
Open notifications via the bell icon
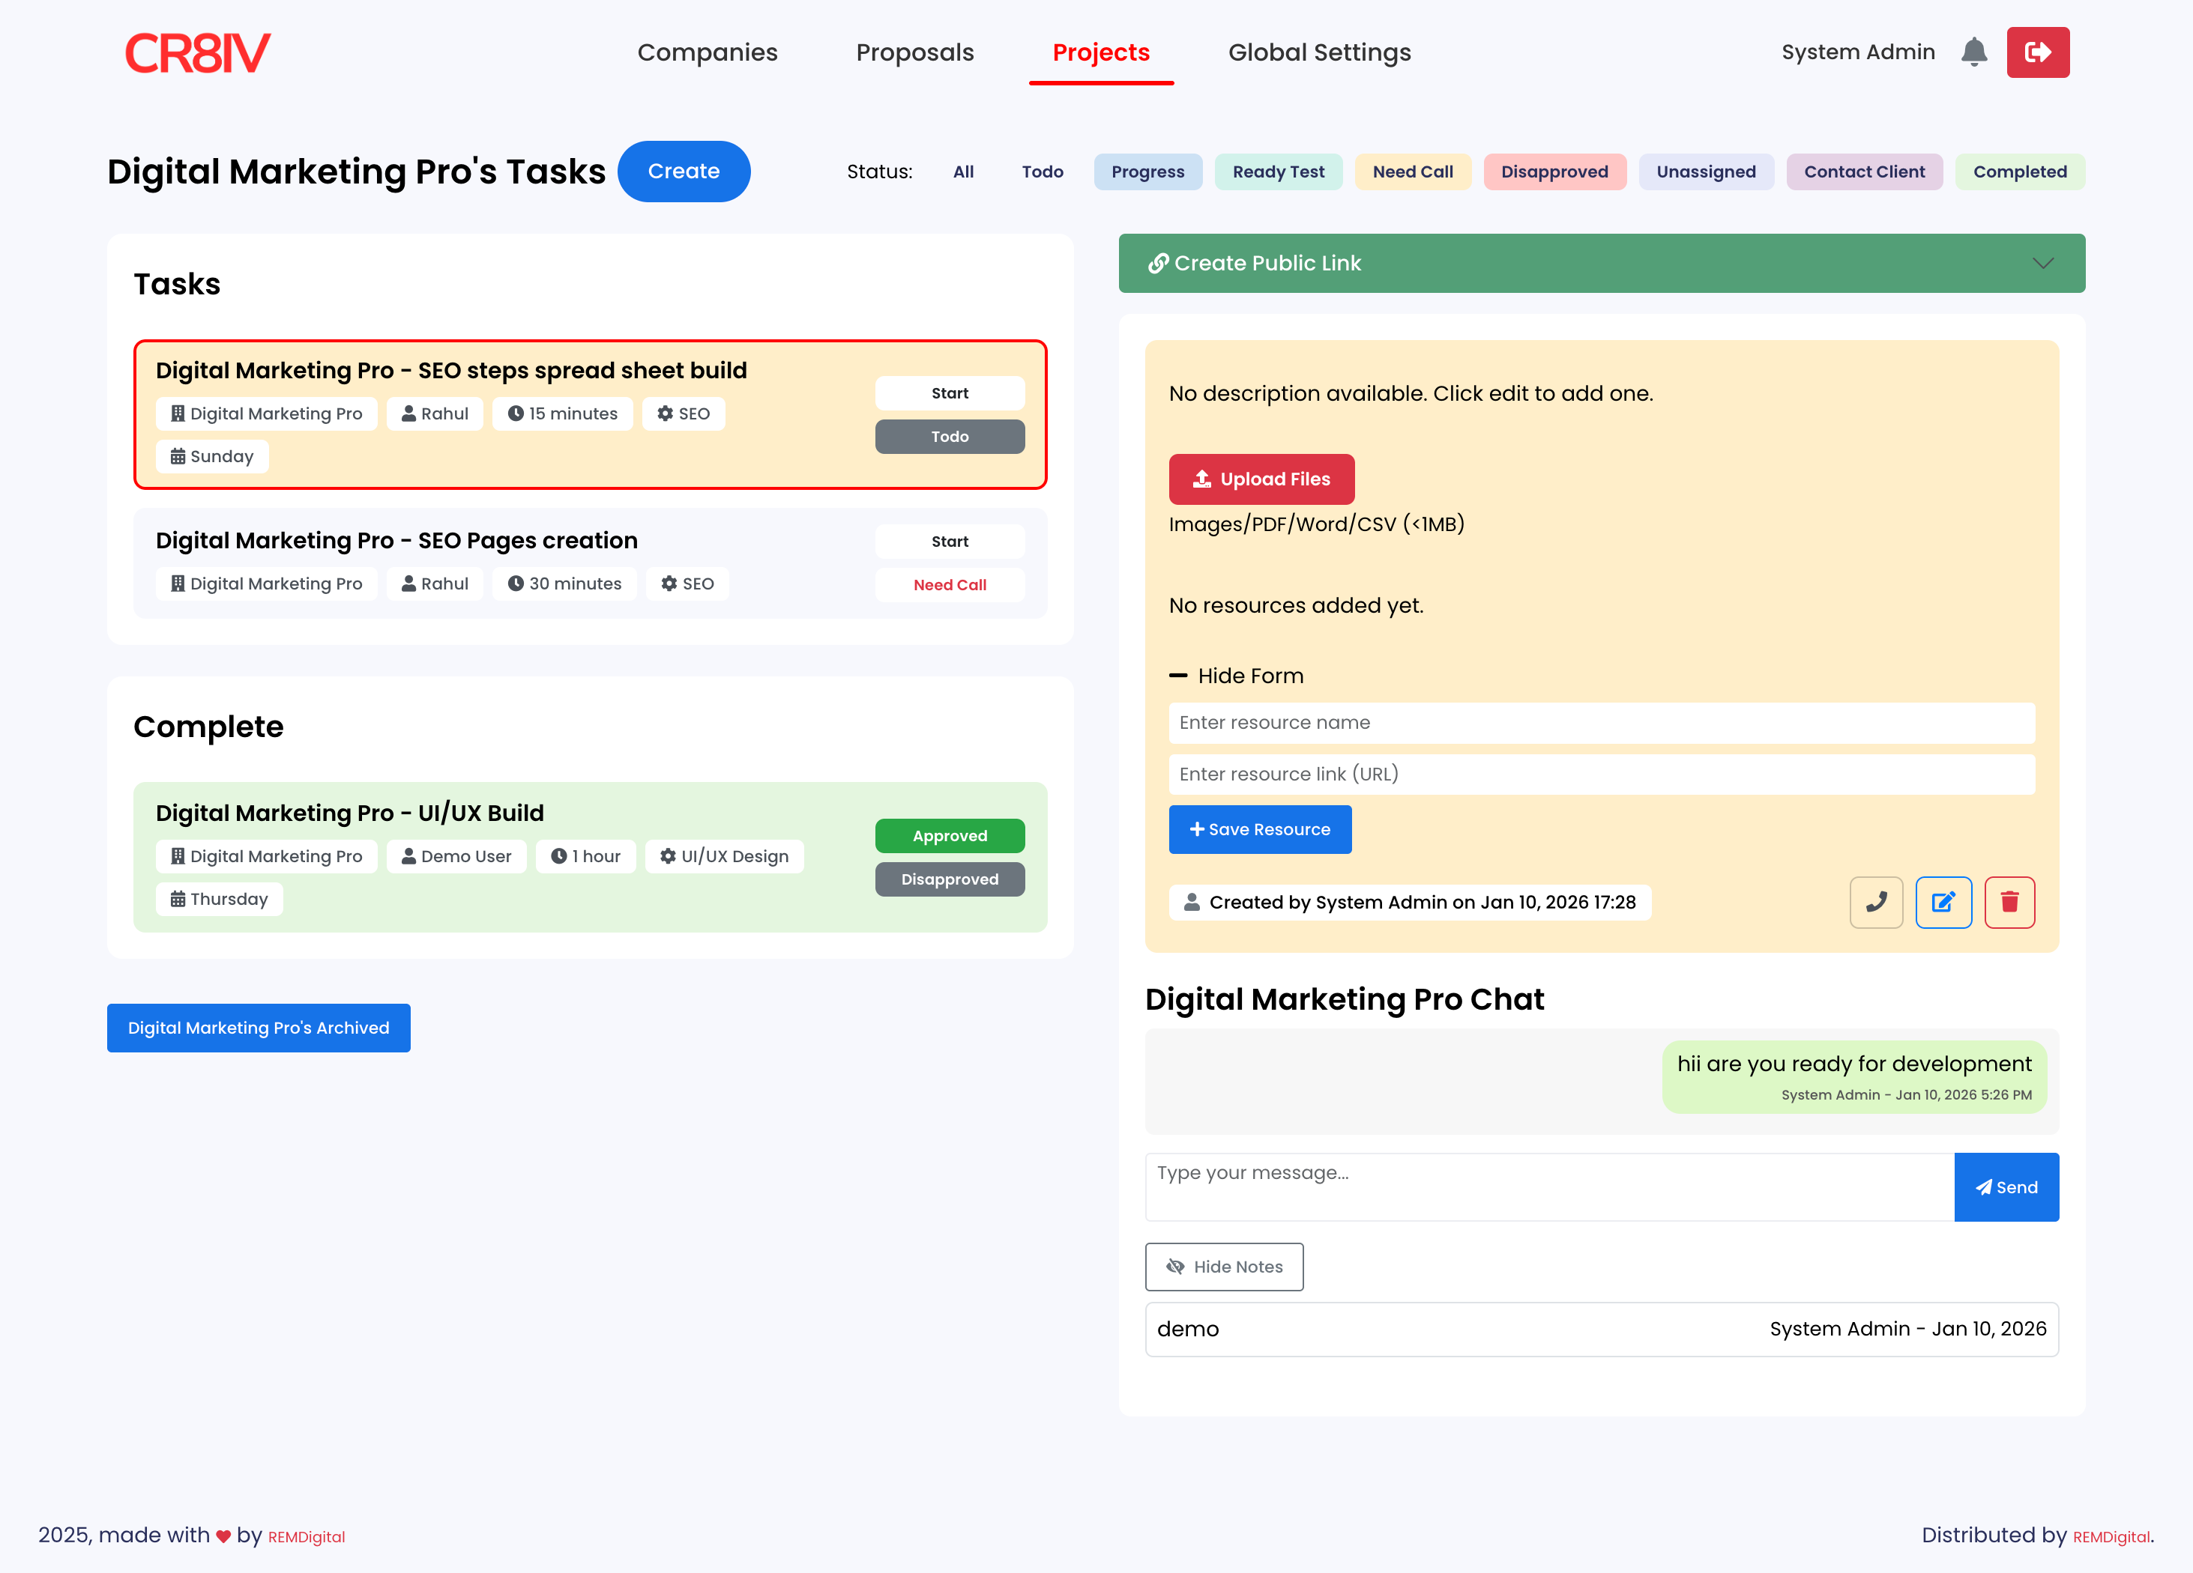pos(1976,52)
